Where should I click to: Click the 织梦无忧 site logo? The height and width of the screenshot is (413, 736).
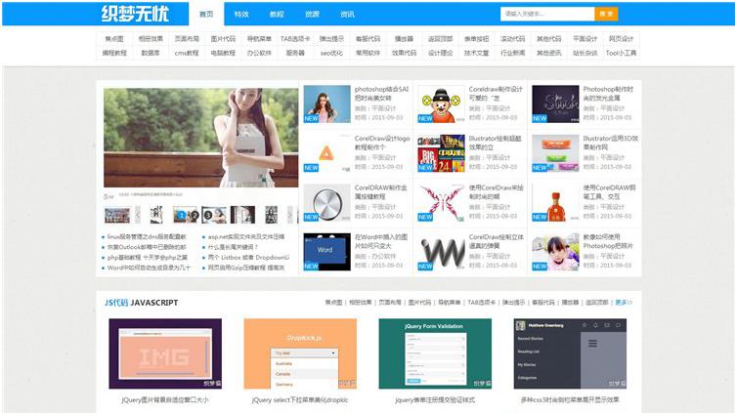click(x=142, y=15)
